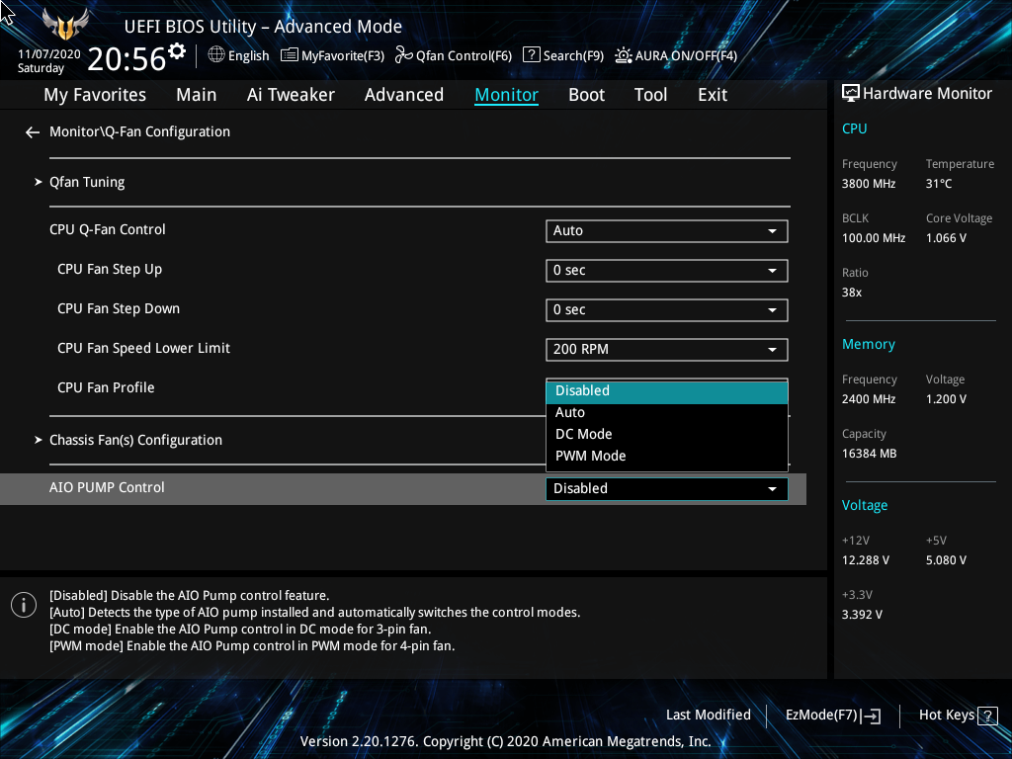Click the TUF logo emblem
The height and width of the screenshot is (759, 1012).
(x=64, y=25)
